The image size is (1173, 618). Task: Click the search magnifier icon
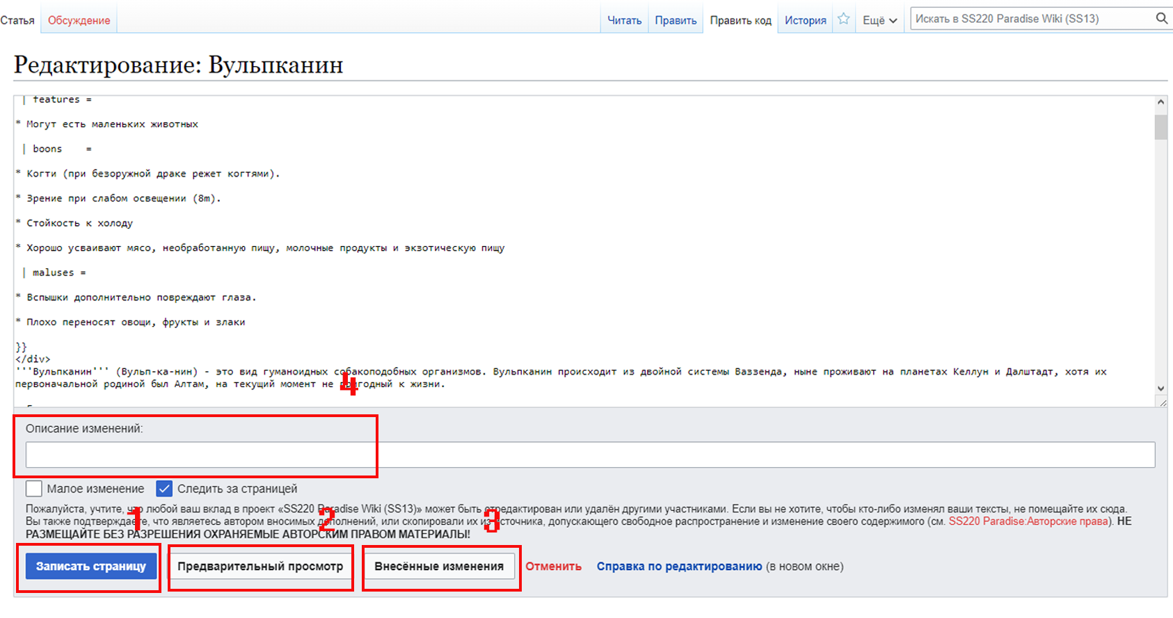tap(1162, 19)
